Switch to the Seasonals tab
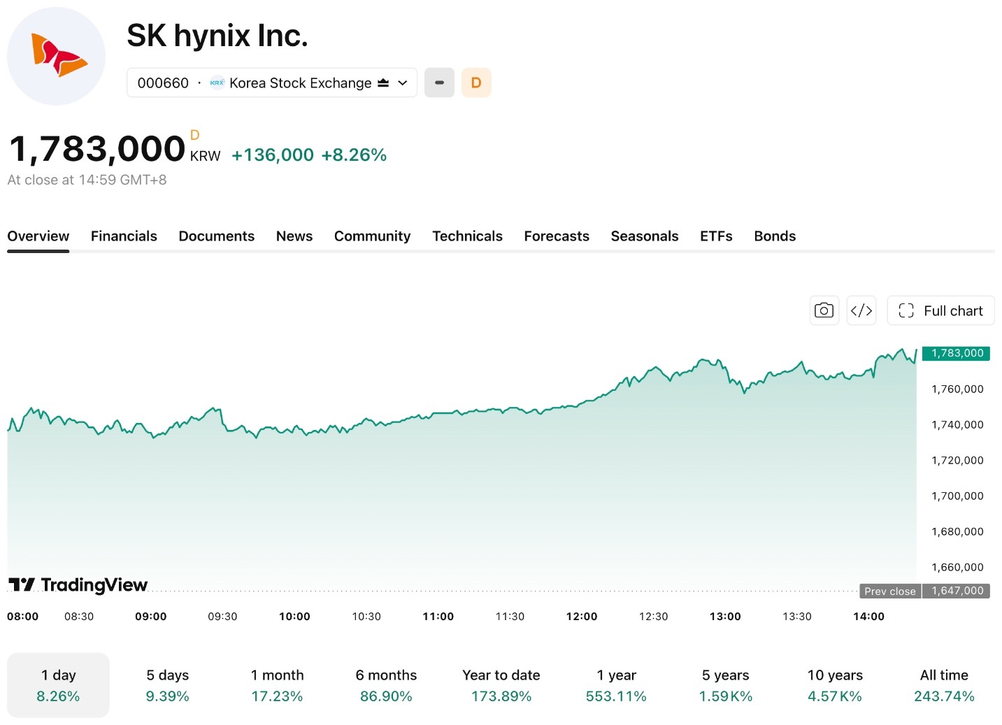 645,236
